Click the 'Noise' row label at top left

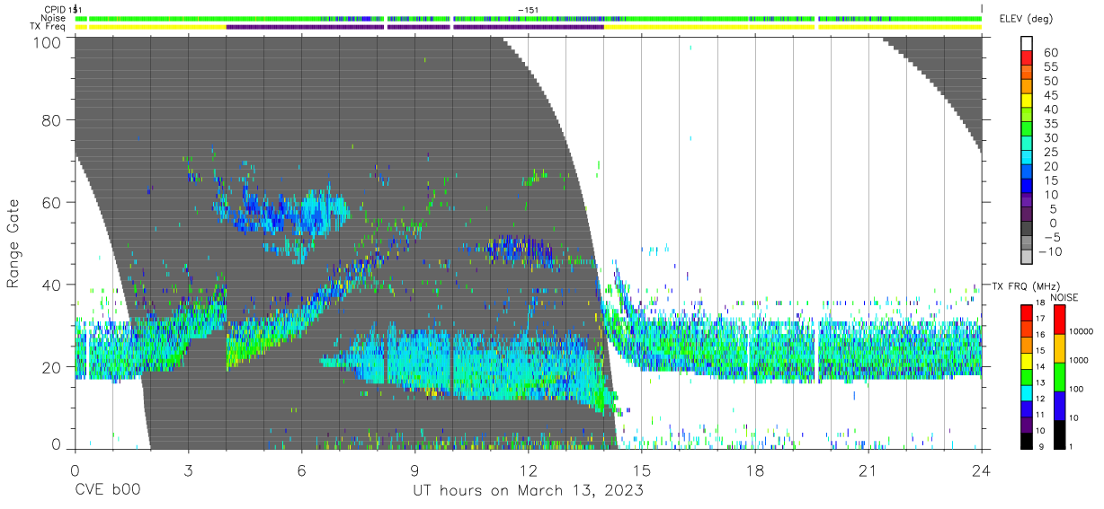[54, 18]
